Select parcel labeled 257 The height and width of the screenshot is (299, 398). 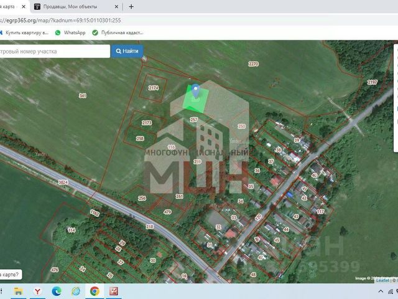(x=193, y=120)
